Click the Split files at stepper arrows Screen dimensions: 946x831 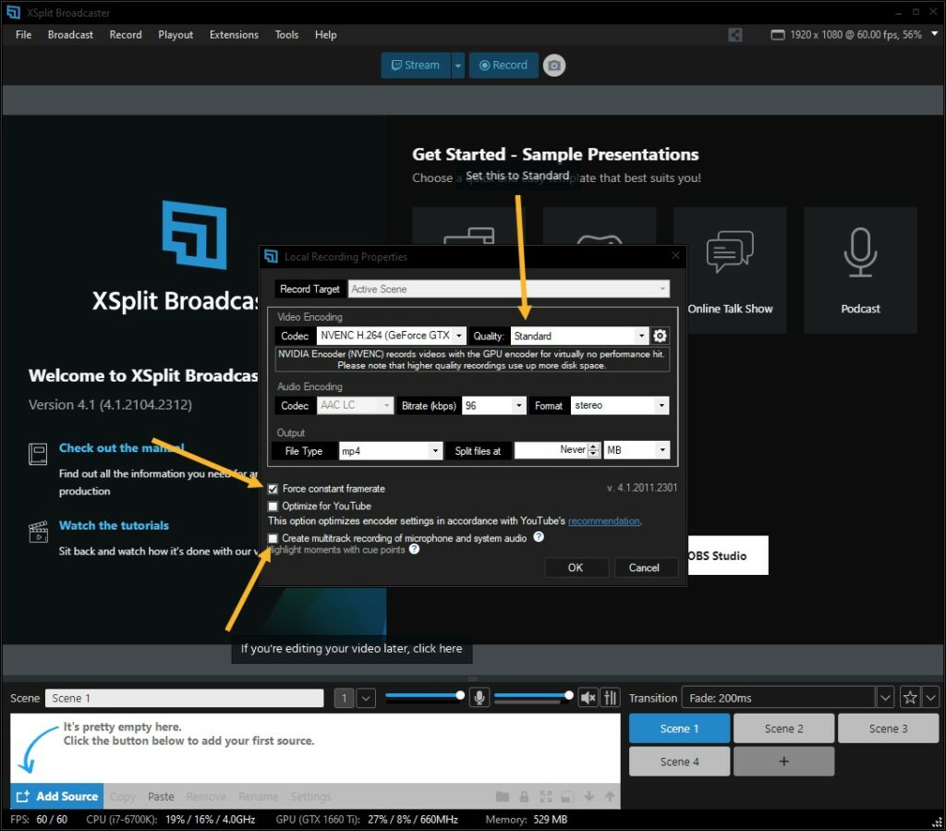point(594,450)
